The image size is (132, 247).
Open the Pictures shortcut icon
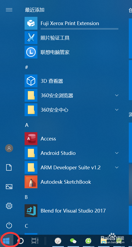[9, 187]
